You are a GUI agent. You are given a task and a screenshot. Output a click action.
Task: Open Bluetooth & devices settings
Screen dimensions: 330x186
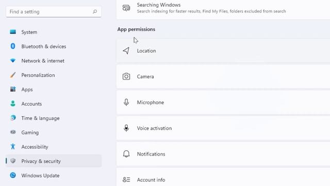point(54,47)
